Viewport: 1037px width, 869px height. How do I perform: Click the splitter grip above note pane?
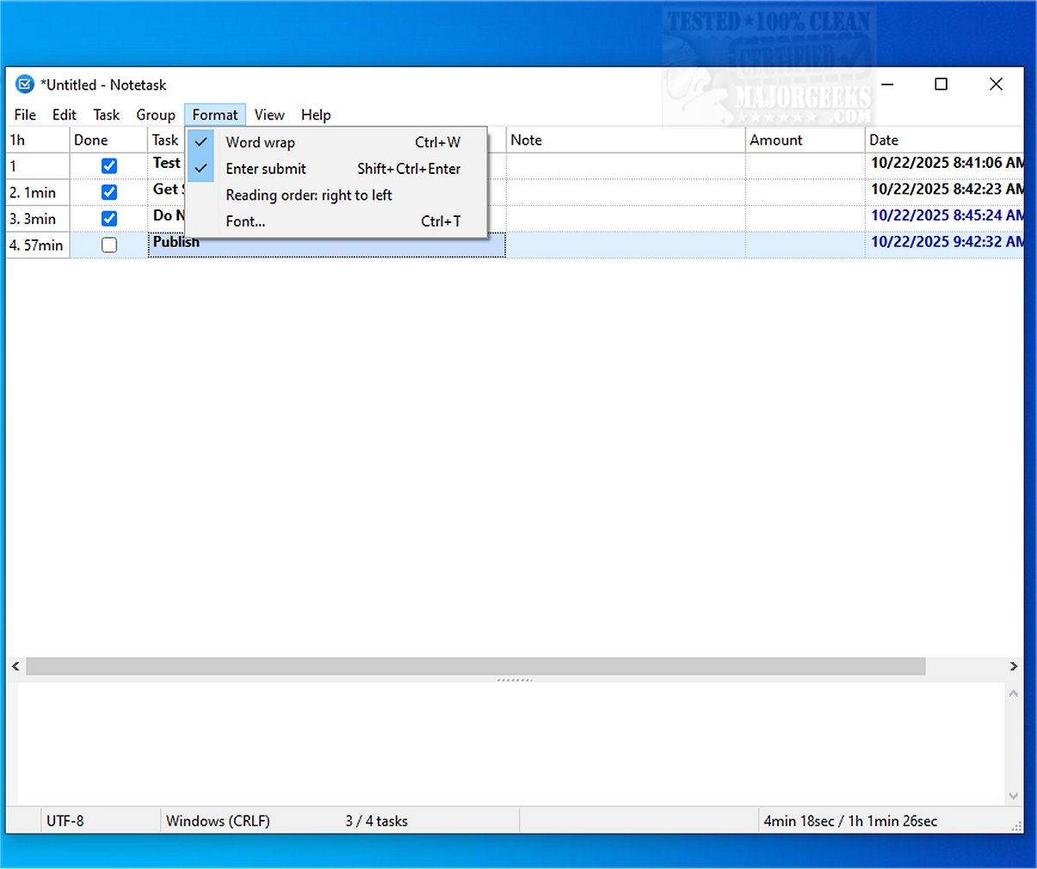(x=515, y=680)
